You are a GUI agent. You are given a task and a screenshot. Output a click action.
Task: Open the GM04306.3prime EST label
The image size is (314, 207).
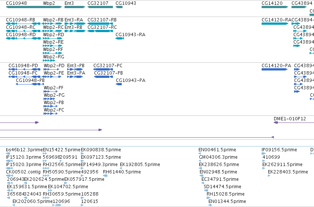coord(218,157)
